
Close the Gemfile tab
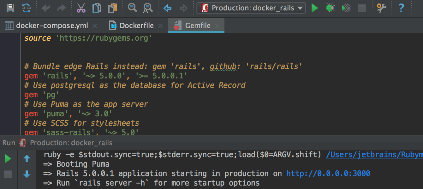217,26
